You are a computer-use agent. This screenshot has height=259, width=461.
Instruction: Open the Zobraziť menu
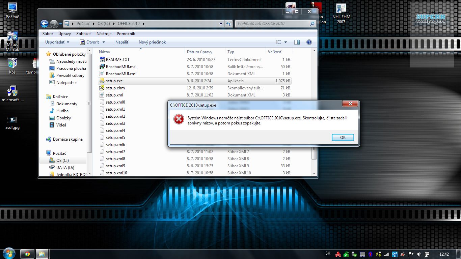pos(84,34)
